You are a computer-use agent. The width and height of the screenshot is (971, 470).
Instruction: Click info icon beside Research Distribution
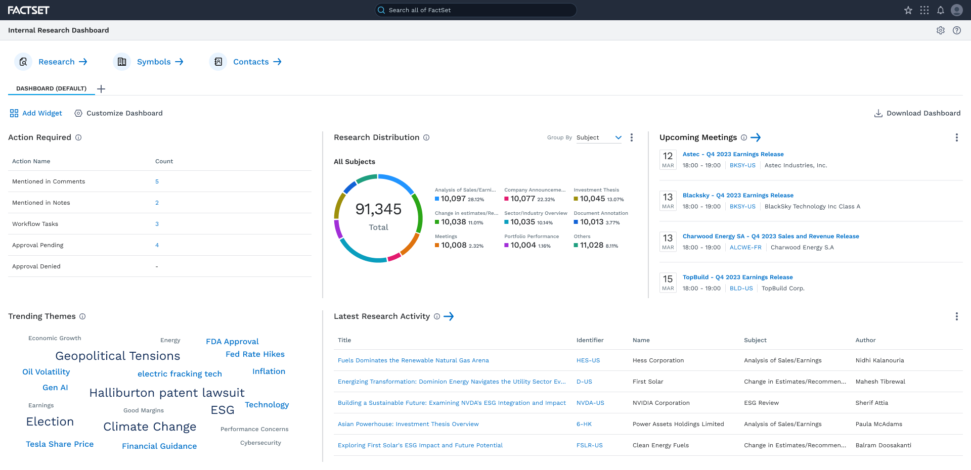(426, 137)
